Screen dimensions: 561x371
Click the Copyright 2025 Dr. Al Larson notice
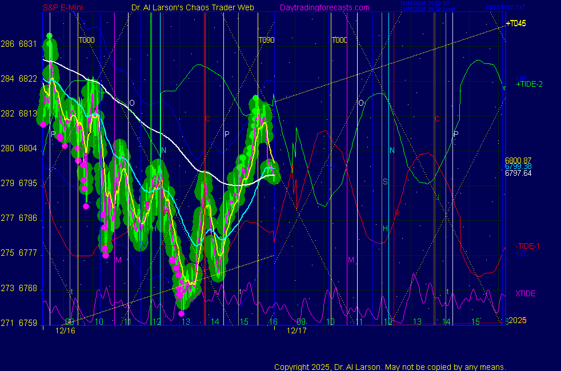[390, 367]
